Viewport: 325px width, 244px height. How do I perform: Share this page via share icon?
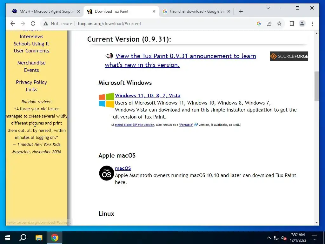(x=269, y=24)
